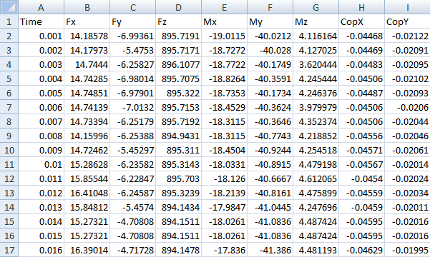
Task: Select cell with value -19.0115
Action: pos(225,36)
